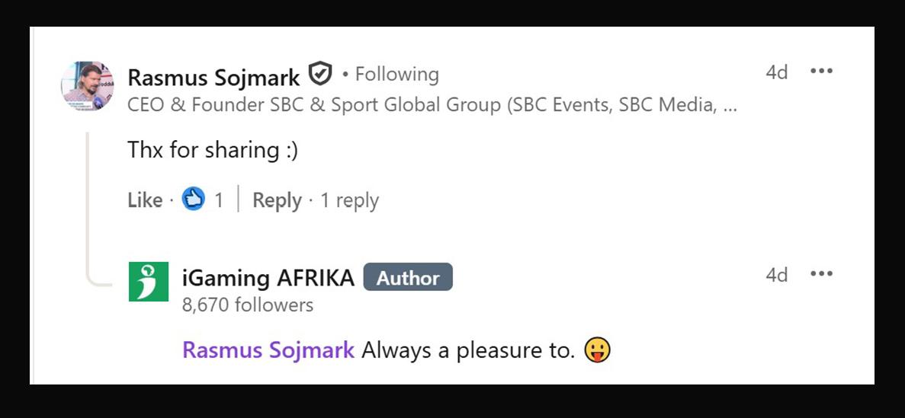Open options menu on iGaming AFRIKA reply
Screen dimensions: 905x418
pos(821,274)
